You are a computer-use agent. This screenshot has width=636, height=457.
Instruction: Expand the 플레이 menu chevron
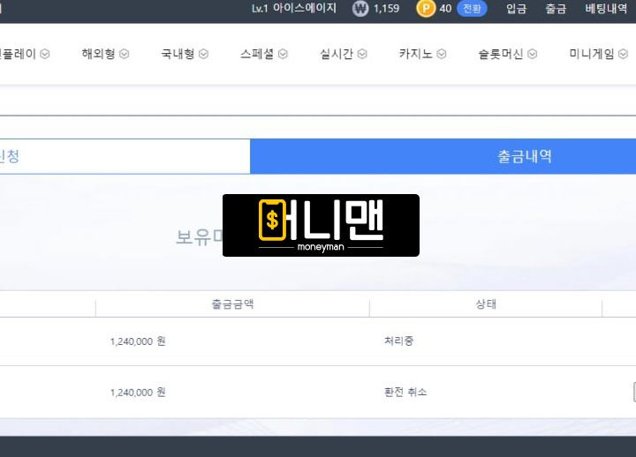(45, 54)
